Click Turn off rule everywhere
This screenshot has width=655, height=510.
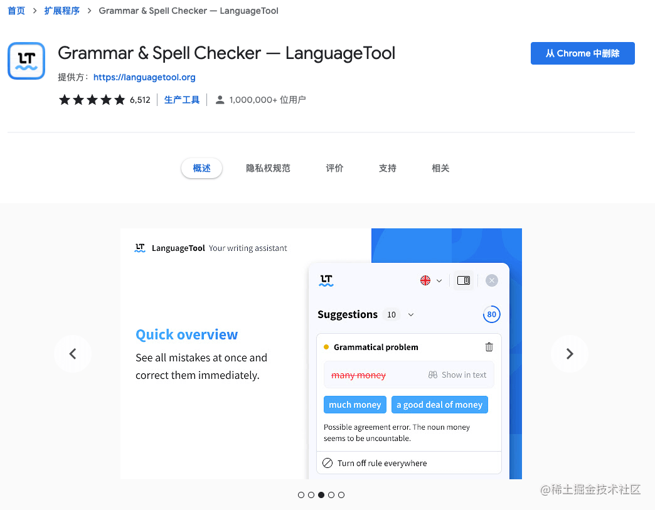point(382,463)
